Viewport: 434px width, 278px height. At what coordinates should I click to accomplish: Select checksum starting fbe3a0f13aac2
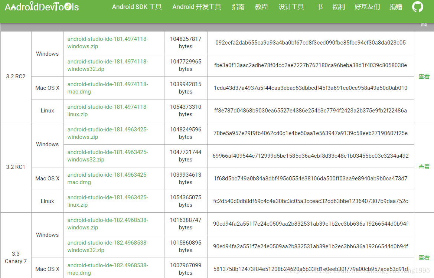point(310,65)
